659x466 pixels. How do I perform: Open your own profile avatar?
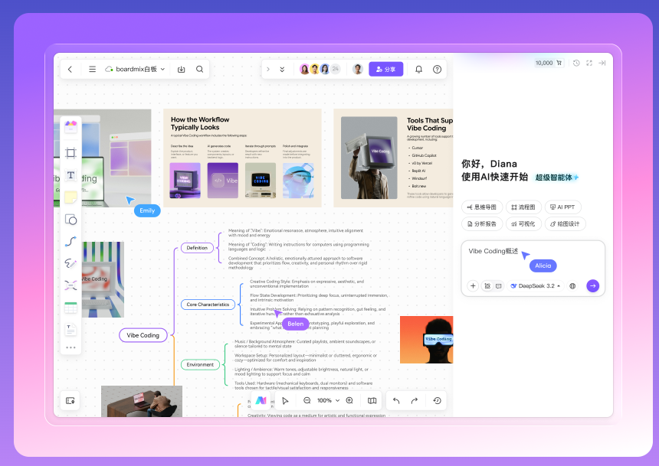point(358,70)
